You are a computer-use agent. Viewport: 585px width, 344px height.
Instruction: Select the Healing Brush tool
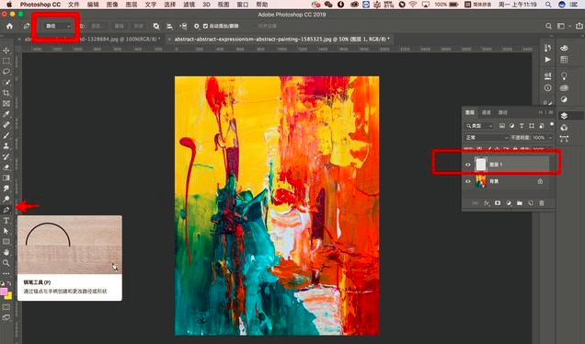[x=6, y=124]
